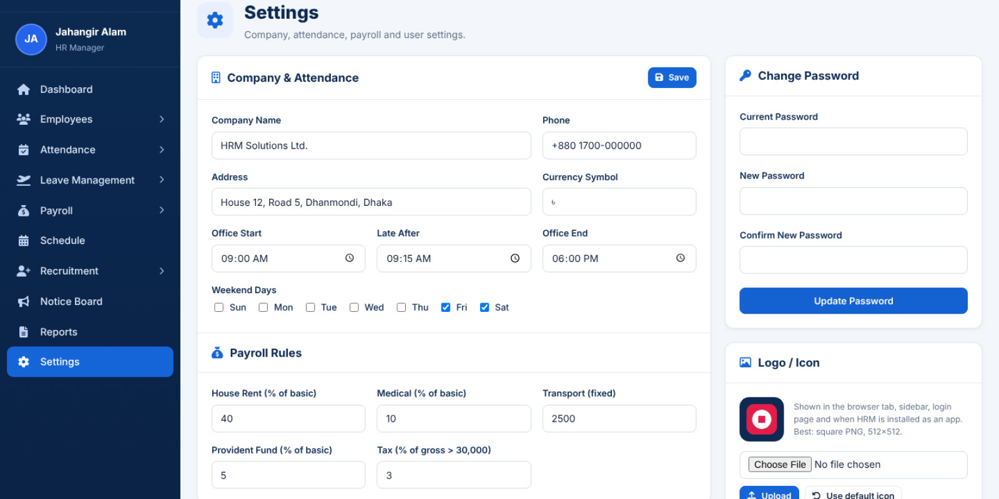
Task: Click the JA user avatar
Action: (31, 39)
